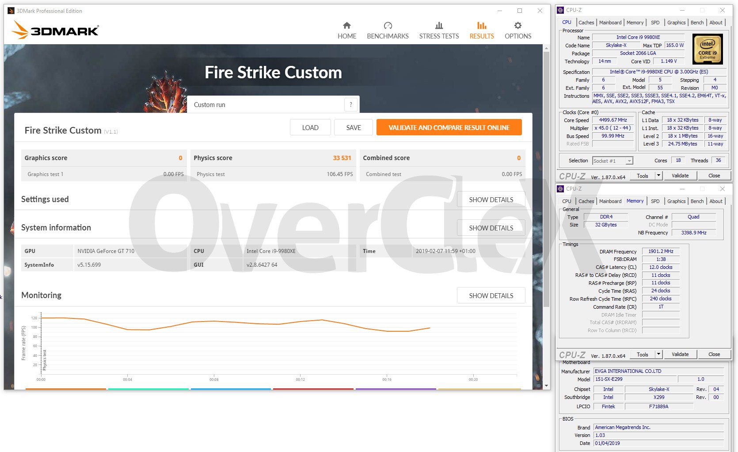Switch to Memory tab in top CPU-Z
Viewport: 738px width, 452px height.
(635, 23)
